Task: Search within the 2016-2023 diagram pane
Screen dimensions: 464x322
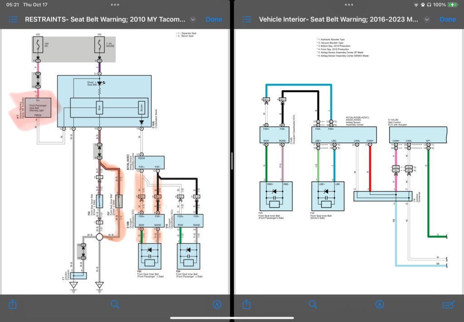Action: coord(313,304)
